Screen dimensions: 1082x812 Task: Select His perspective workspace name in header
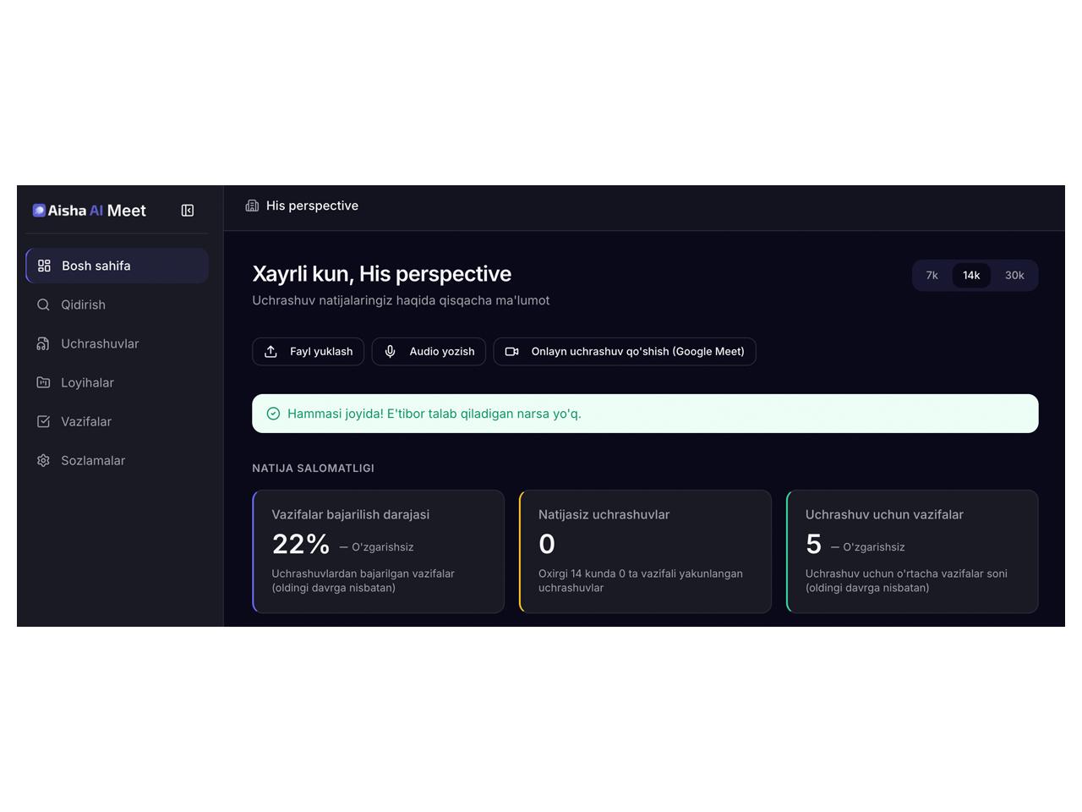coord(312,206)
